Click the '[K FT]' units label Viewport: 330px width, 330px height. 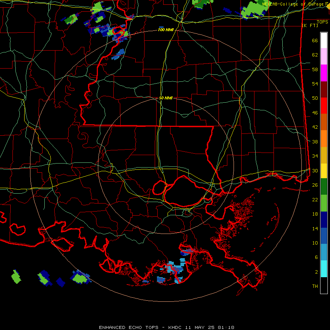310,26
